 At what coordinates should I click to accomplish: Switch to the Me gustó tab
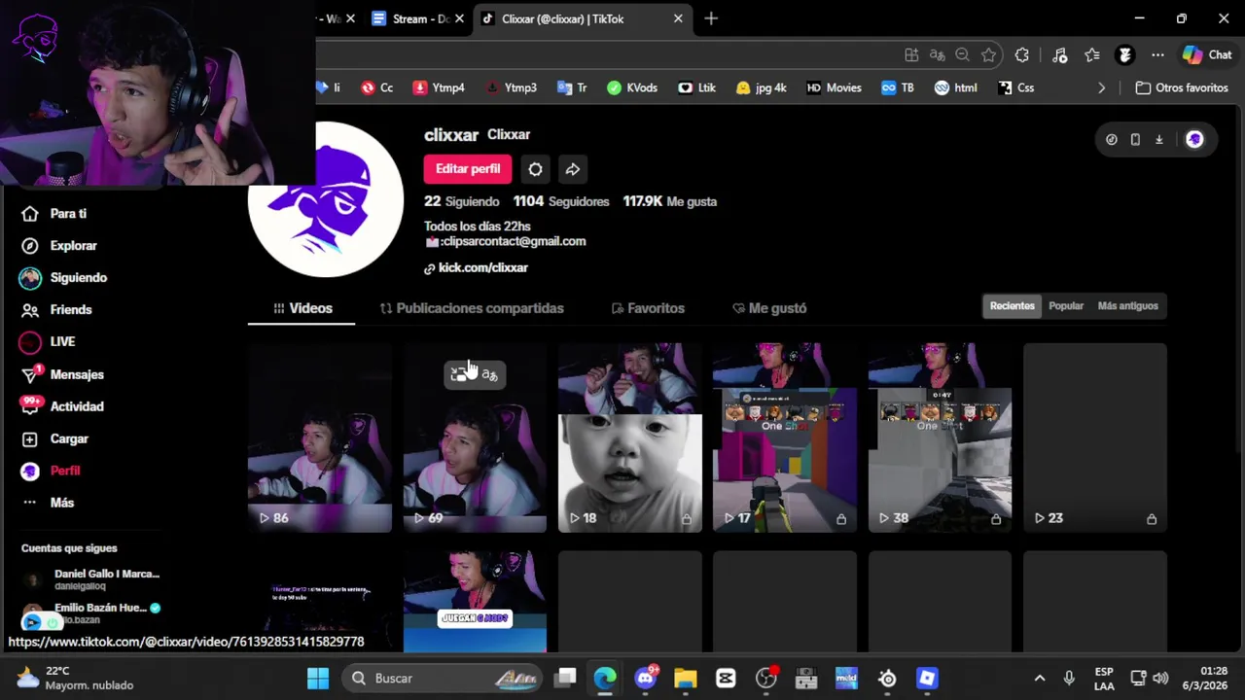[769, 308]
